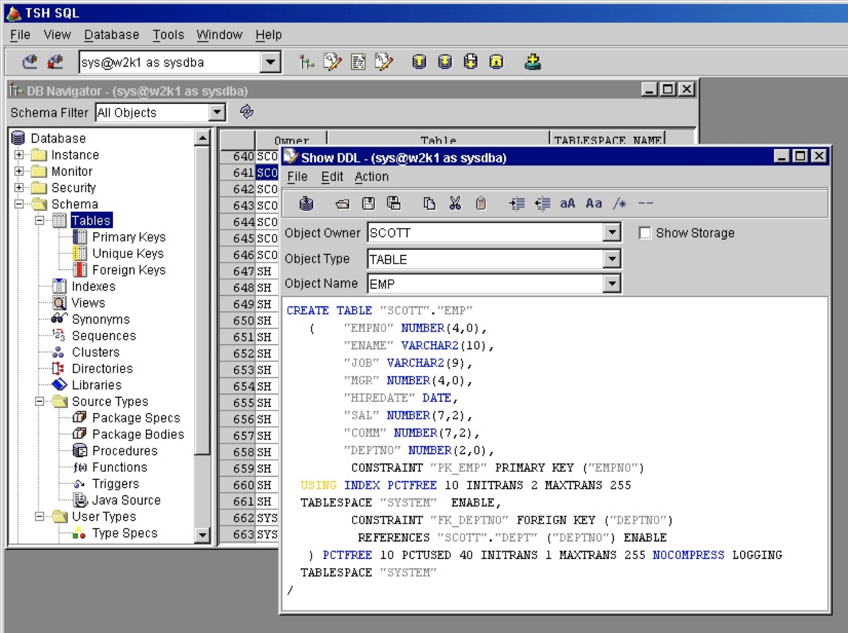Click the disconnect icon in main toolbar
The height and width of the screenshot is (633, 848).
pyautogui.click(x=55, y=62)
